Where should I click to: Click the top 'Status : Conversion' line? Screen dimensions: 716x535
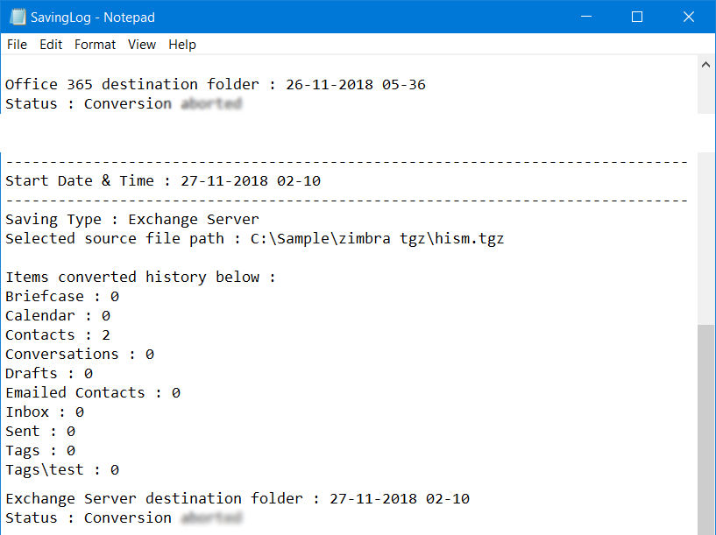[124, 103]
